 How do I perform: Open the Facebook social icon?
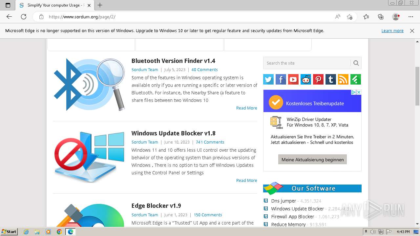281,79
